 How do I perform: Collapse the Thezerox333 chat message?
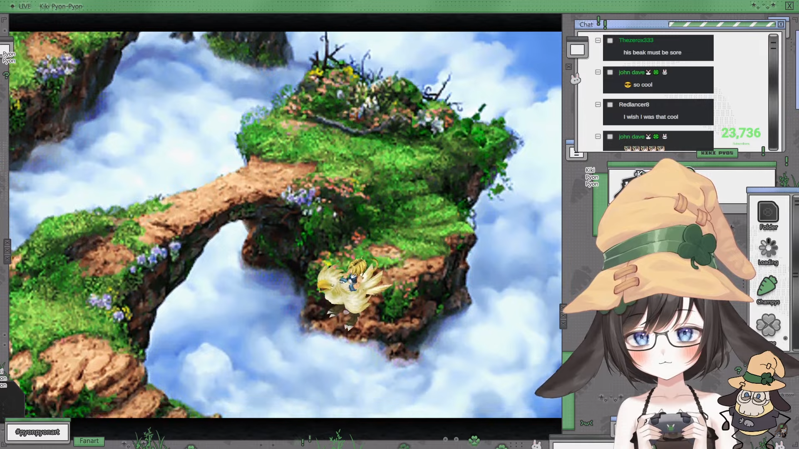[598, 40]
